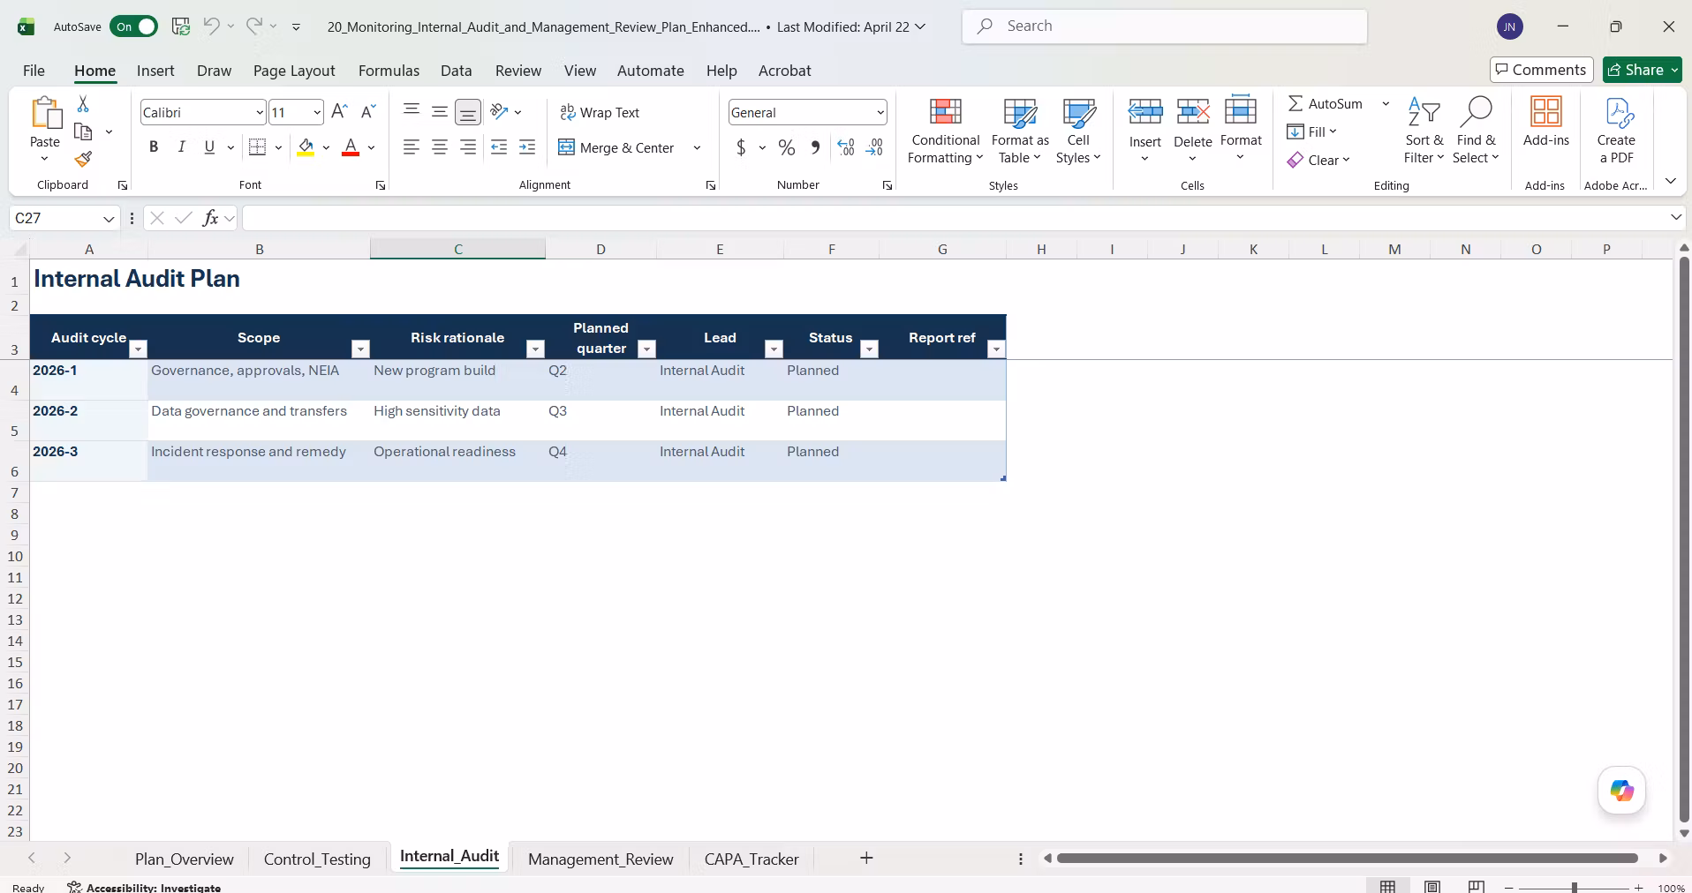Open the Copilot floating button
The image size is (1692, 893).
pos(1622,791)
